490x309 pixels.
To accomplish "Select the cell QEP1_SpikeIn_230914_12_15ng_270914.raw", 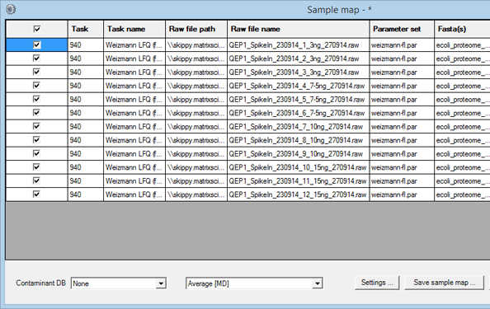I will pyautogui.click(x=298, y=194).
